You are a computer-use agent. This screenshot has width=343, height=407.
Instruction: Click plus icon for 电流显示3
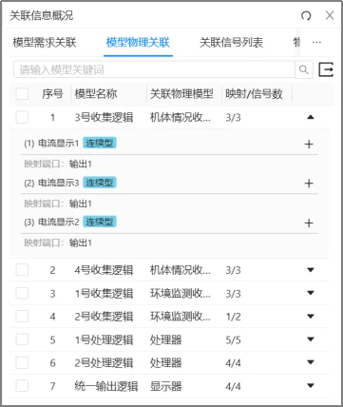pos(309,184)
